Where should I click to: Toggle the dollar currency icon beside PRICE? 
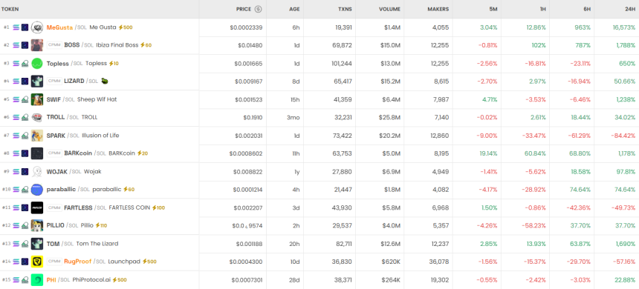point(258,9)
